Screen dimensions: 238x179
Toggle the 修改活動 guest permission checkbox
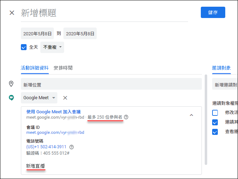(x=215, y=113)
